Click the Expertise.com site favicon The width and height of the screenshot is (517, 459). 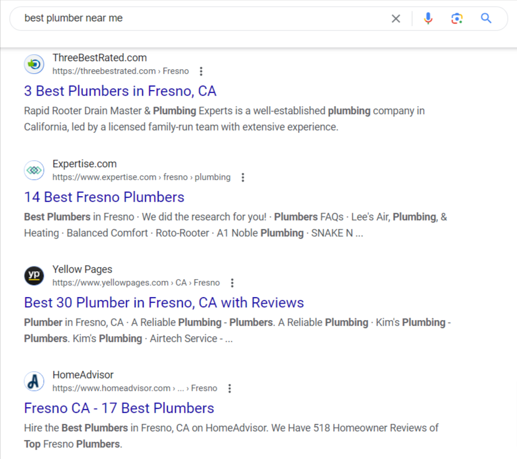pos(34,170)
